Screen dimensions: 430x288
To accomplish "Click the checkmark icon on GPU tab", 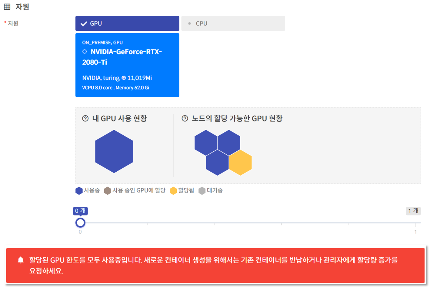I will tap(84, 24).
